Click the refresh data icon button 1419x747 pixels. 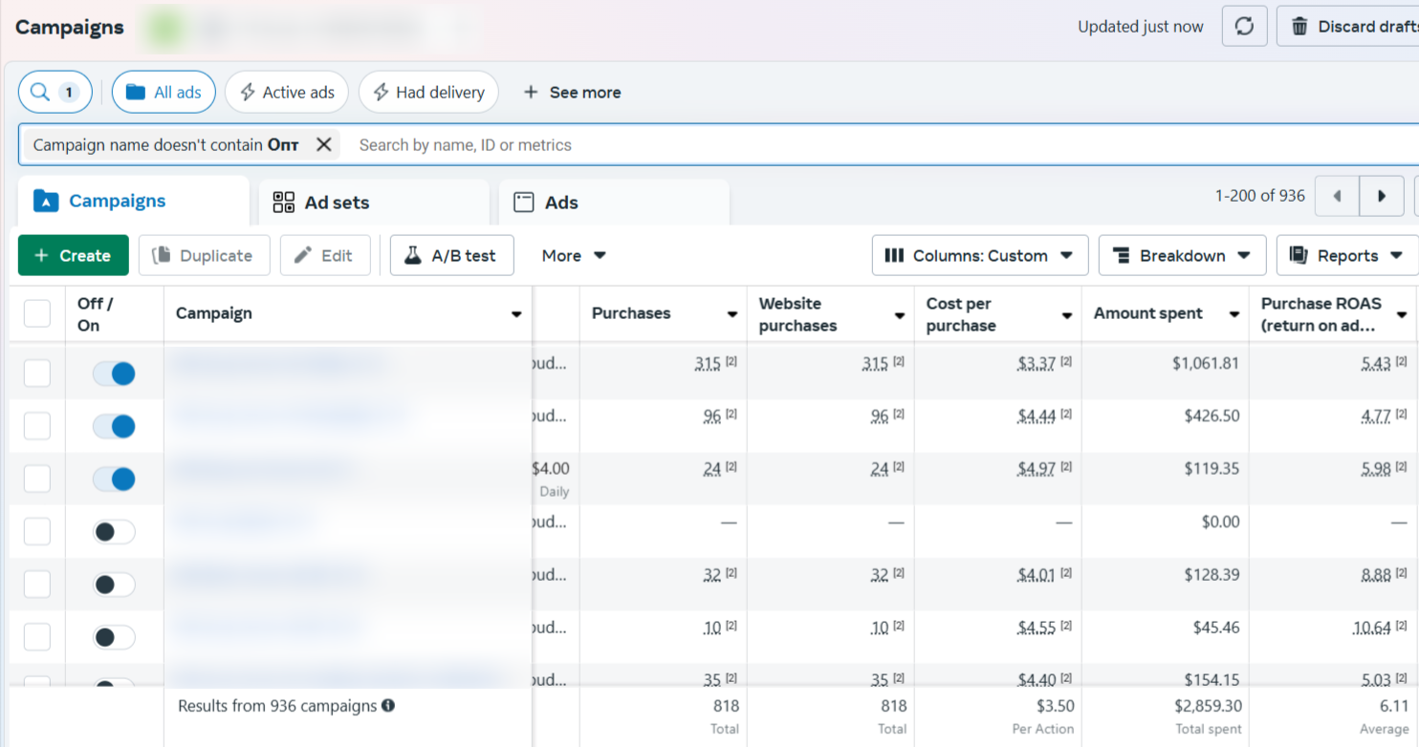pyautogui.click(x=1244, y=27)
